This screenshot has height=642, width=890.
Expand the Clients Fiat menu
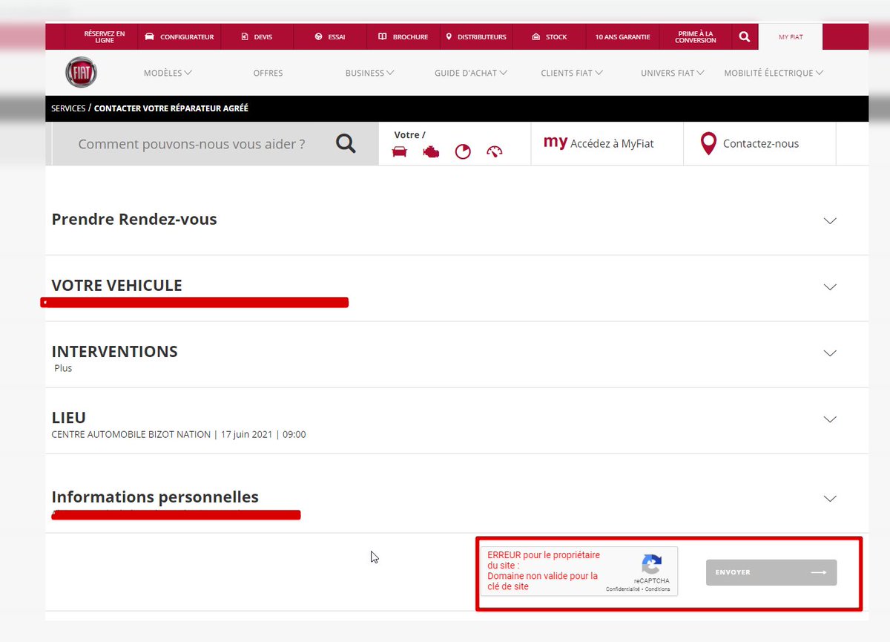[x=572, y=73]
